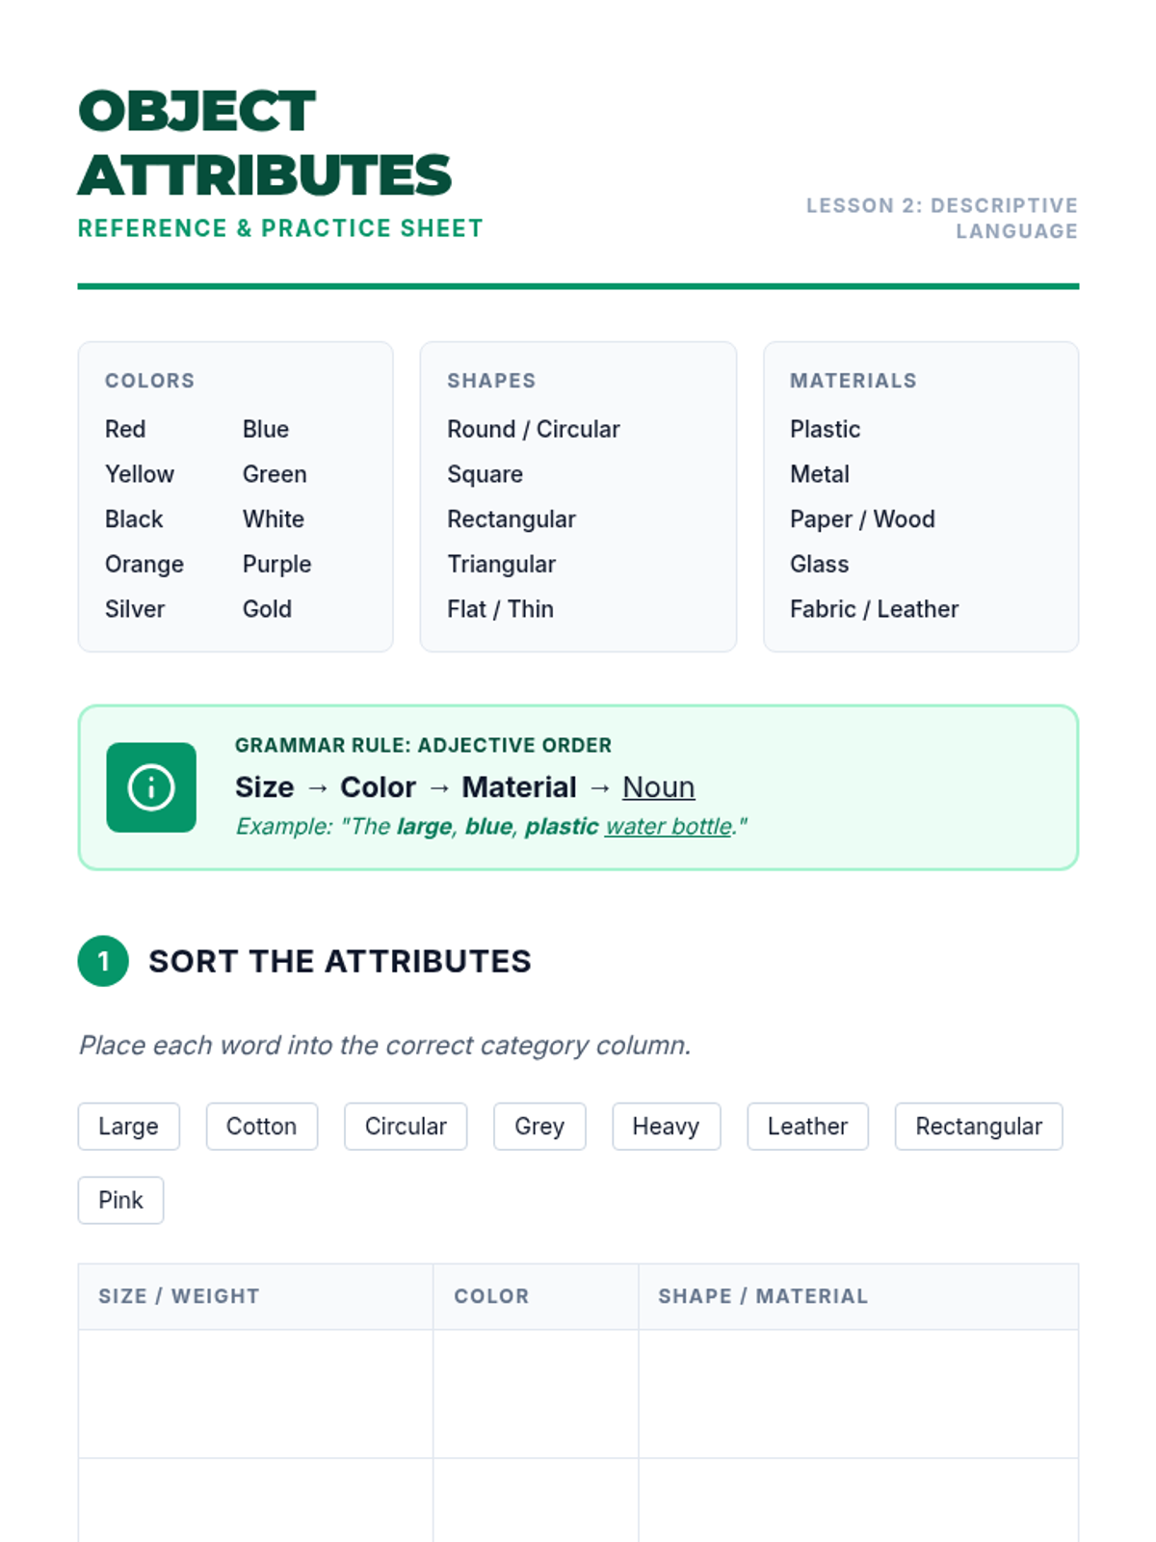Click first empty cell under Size / Weight
The width and height of the screenshot is (1156, 1542).
pyautogui.click(x=255, y=1394)
